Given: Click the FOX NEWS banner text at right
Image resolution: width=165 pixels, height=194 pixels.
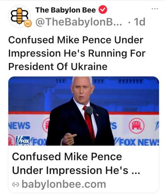Looking at the screenshot, I should coord(137,142).
